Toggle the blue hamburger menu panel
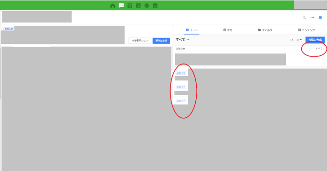Viewport: 327px width, 171px height. pyautogui.click(x=320, y=17)
